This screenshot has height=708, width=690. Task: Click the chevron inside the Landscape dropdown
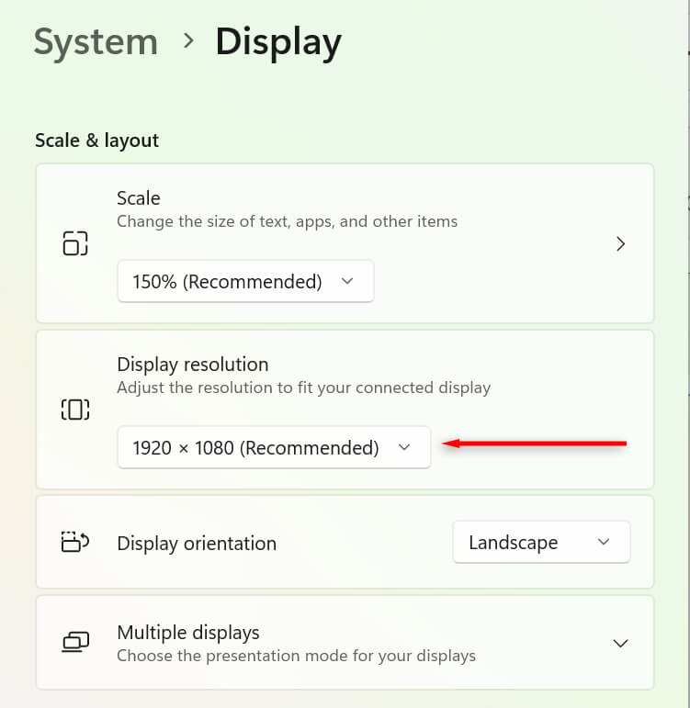(604, 542)
